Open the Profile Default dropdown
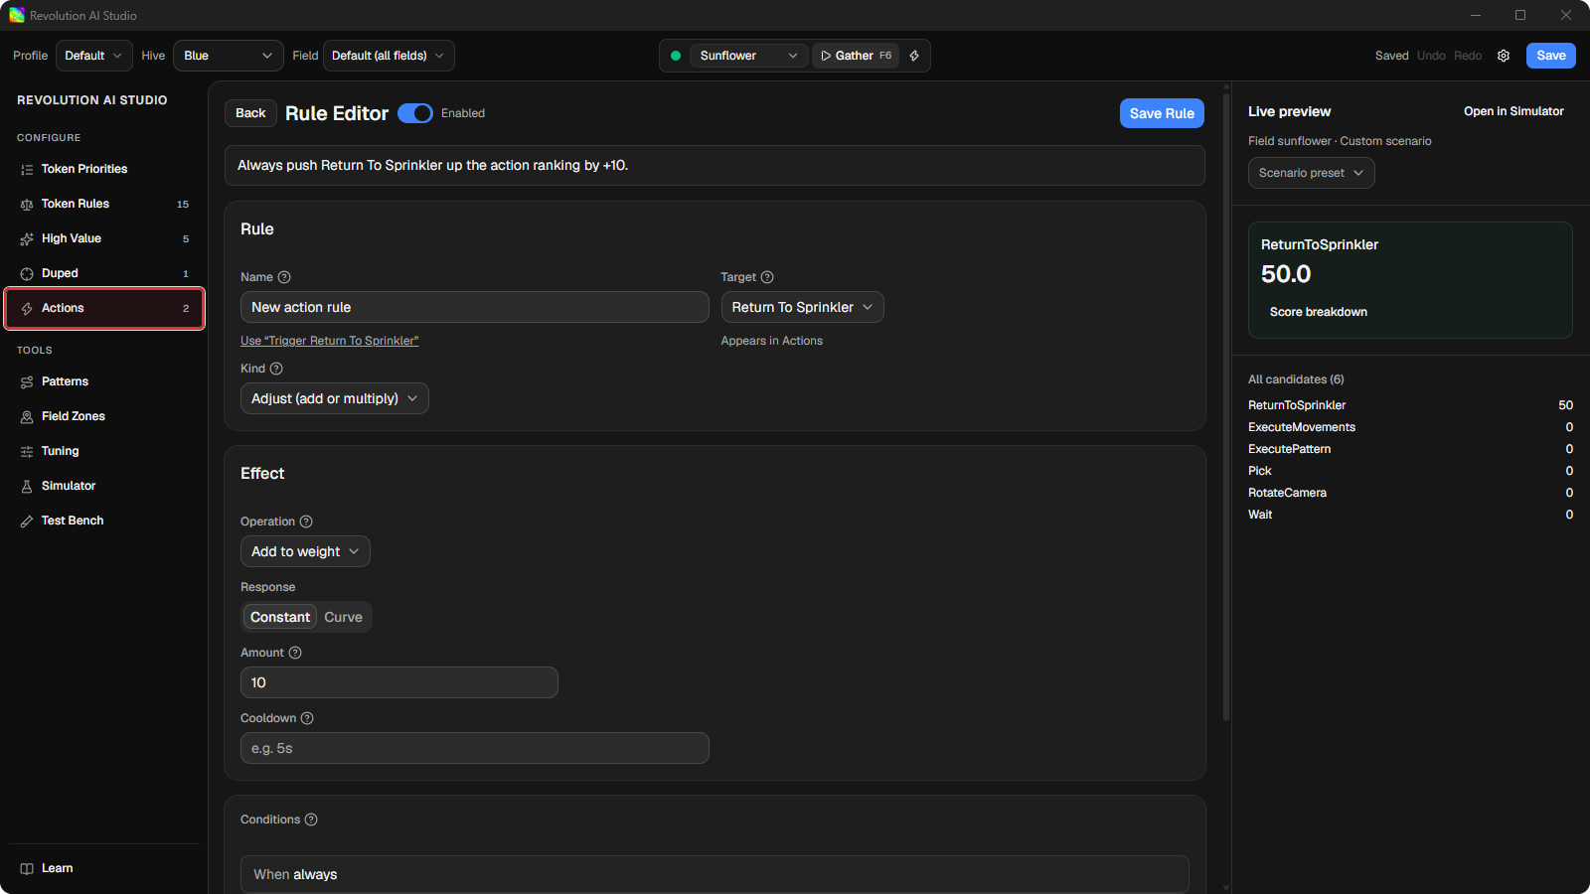The height and width of the screenshot is (894, 1590). [x=93, y=56]
